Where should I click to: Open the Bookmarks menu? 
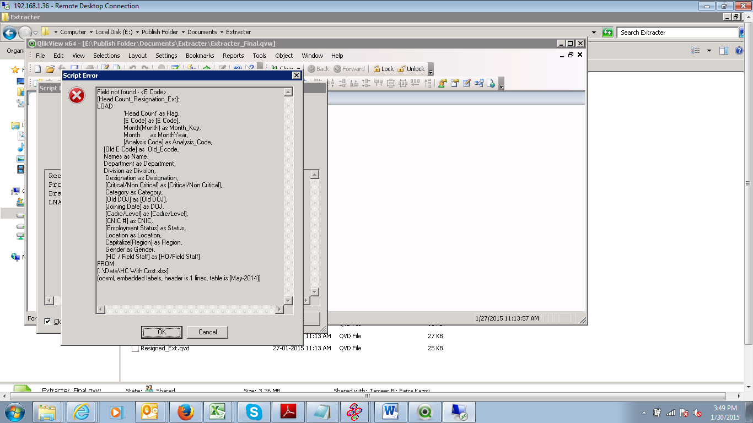(200, 56)
